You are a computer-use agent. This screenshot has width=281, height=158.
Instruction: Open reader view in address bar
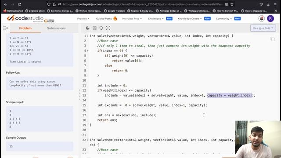click(227, 4)
